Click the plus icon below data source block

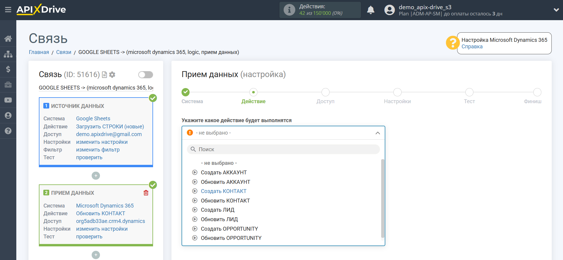coord(96,176)
